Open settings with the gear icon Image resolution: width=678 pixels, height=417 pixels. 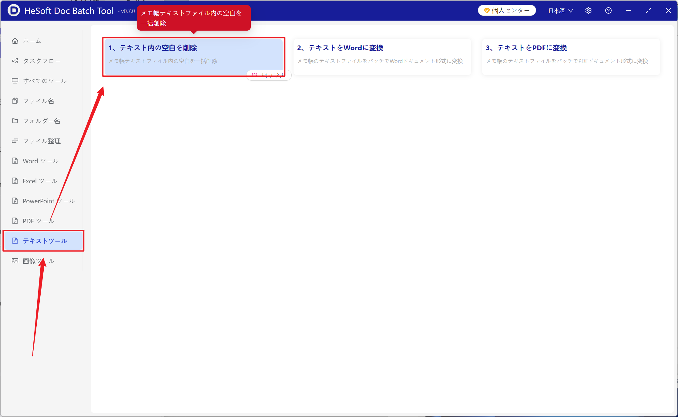point(588,11)
